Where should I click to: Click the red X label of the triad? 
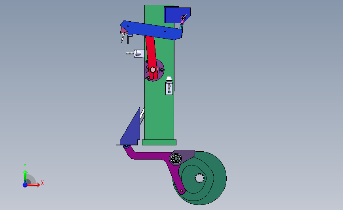(42, 183)
